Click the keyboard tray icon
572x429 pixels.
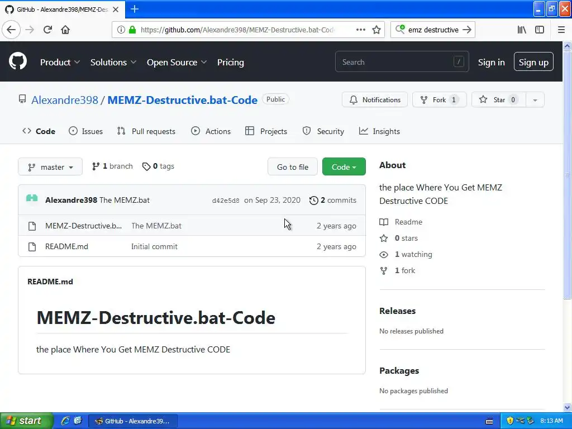point(489,421)
